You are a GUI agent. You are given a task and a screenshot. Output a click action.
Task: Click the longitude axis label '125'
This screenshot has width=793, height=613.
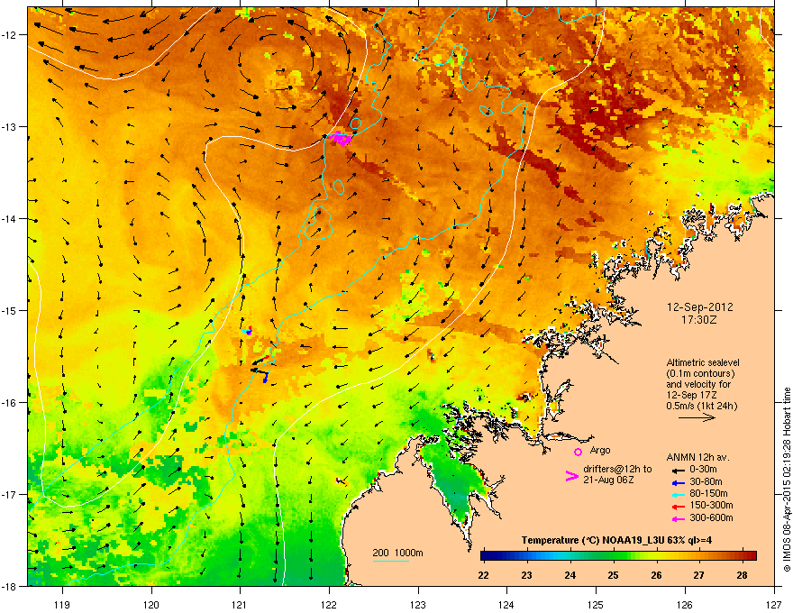point(596,604)
